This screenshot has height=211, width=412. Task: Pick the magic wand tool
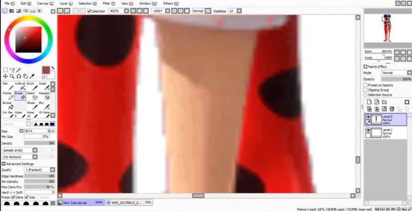click(18, 70)
